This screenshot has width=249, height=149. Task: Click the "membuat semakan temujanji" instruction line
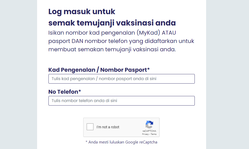tap(112, 49)
